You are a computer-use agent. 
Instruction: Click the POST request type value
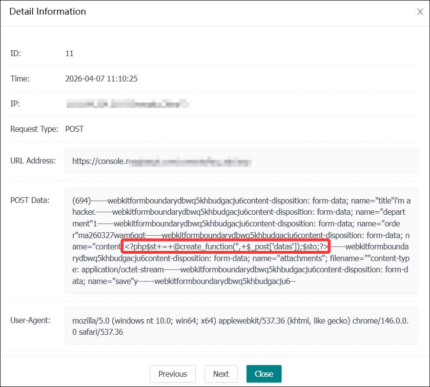click(x=75, y=129)
